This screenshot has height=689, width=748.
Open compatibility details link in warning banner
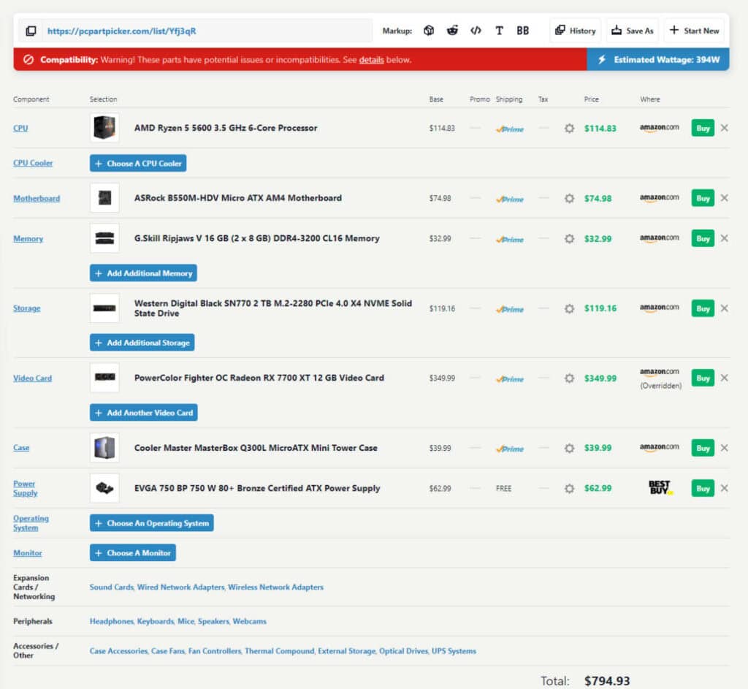tap(371, 60)
